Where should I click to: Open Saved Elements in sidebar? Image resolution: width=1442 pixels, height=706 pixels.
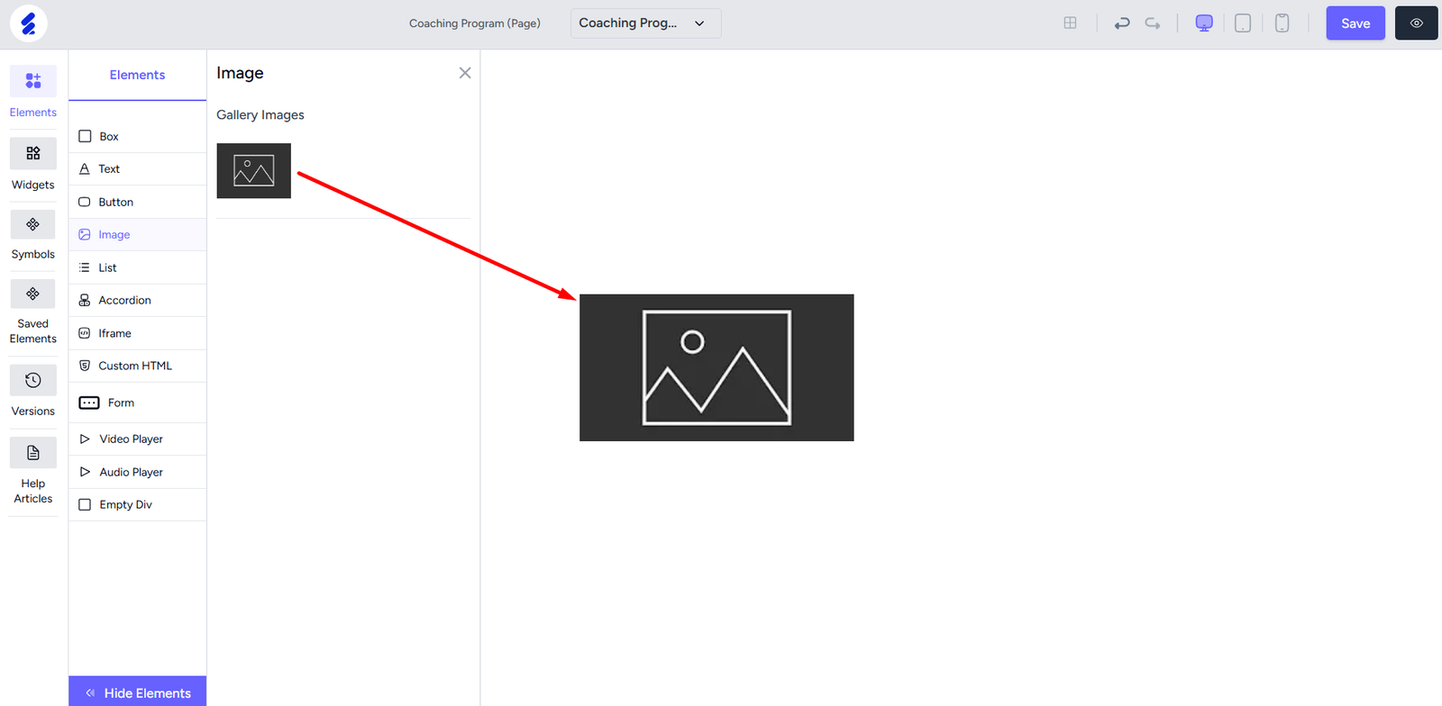tap(33, 294)
